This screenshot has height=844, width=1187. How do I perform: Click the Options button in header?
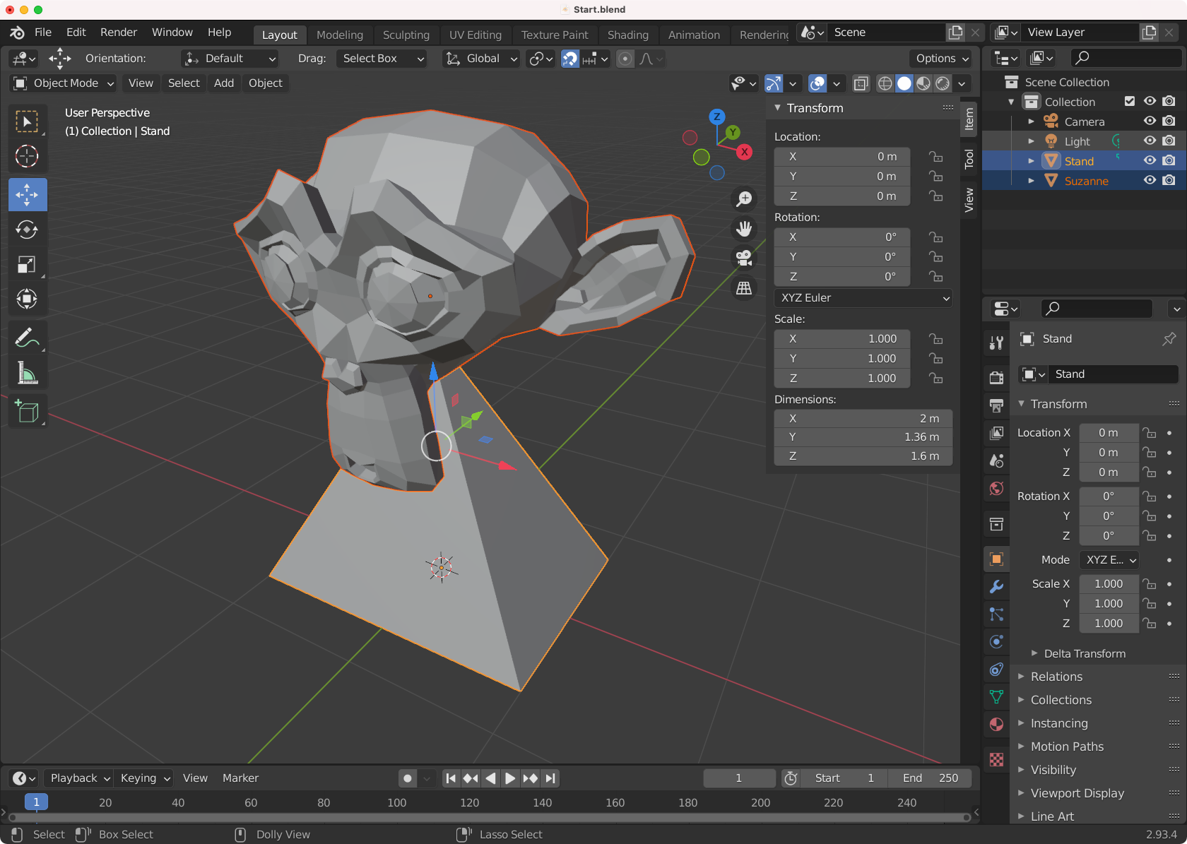[942, 59]
